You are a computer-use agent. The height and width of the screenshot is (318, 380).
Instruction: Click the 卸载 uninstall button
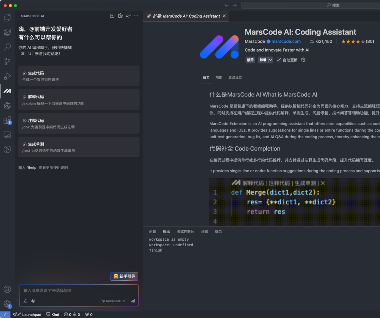pyautogui.click(x=263, y=60)
